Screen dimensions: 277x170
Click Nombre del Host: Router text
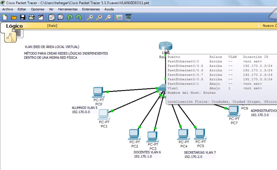tap(192, 93)
